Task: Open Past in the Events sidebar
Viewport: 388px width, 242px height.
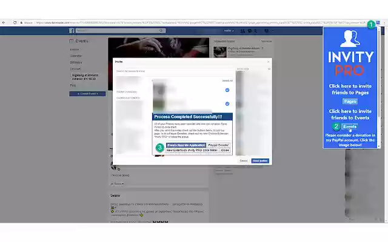Action: click(73, 85)
